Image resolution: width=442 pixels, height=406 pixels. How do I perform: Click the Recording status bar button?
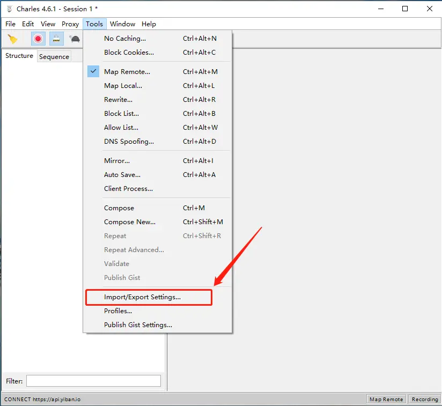pos(425,399)
